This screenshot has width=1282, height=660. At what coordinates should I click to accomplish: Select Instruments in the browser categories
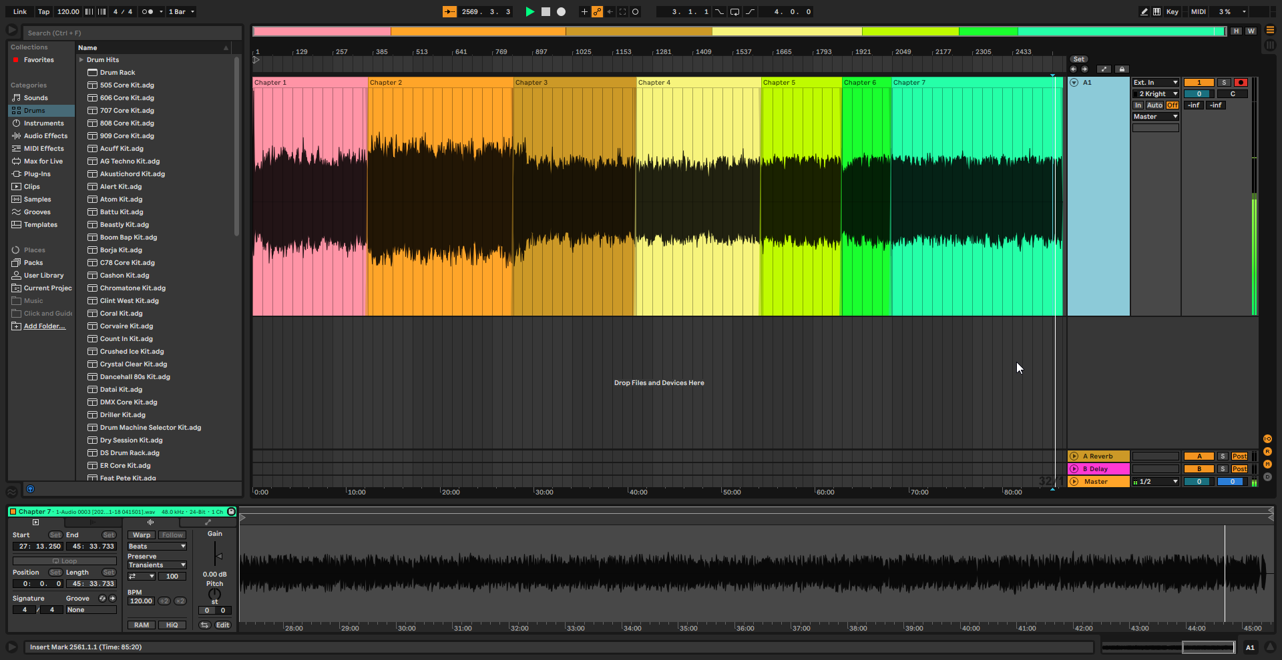tap(43, 123)
